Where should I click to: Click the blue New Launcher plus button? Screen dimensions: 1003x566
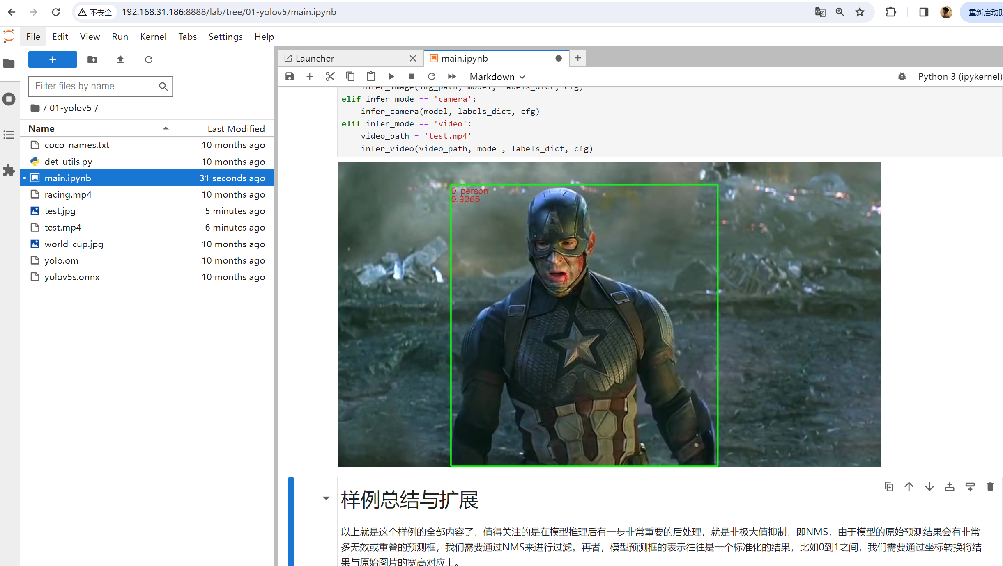tap(53, 59)
